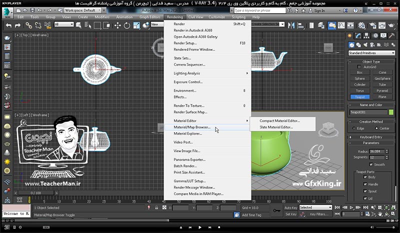Uncheck the Body teapot part

click(x=365, y=177)
